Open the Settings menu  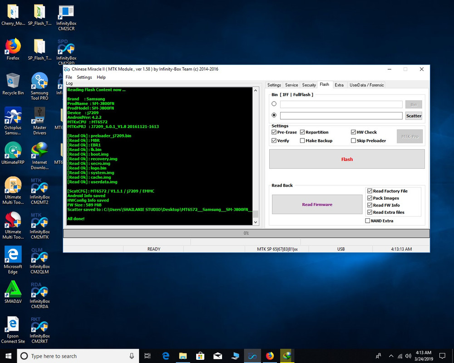pyautogui.click(x=84, y=77)
